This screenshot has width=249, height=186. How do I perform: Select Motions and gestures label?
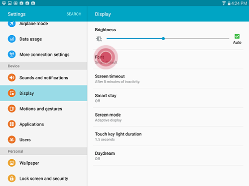pos(41,109)
